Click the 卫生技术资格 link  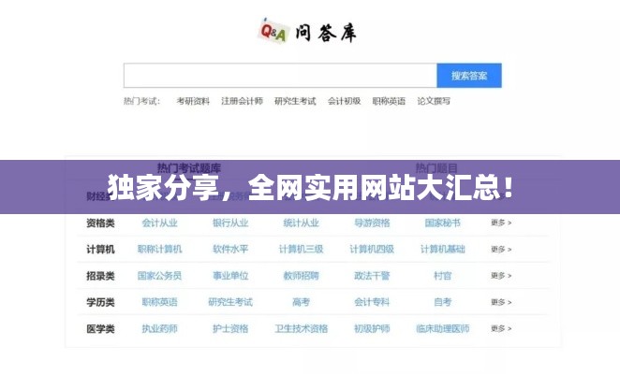(301, 329)
